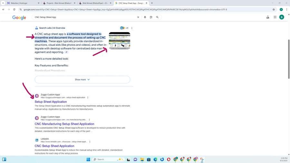Open the Google account avatar

click(282, 17)
